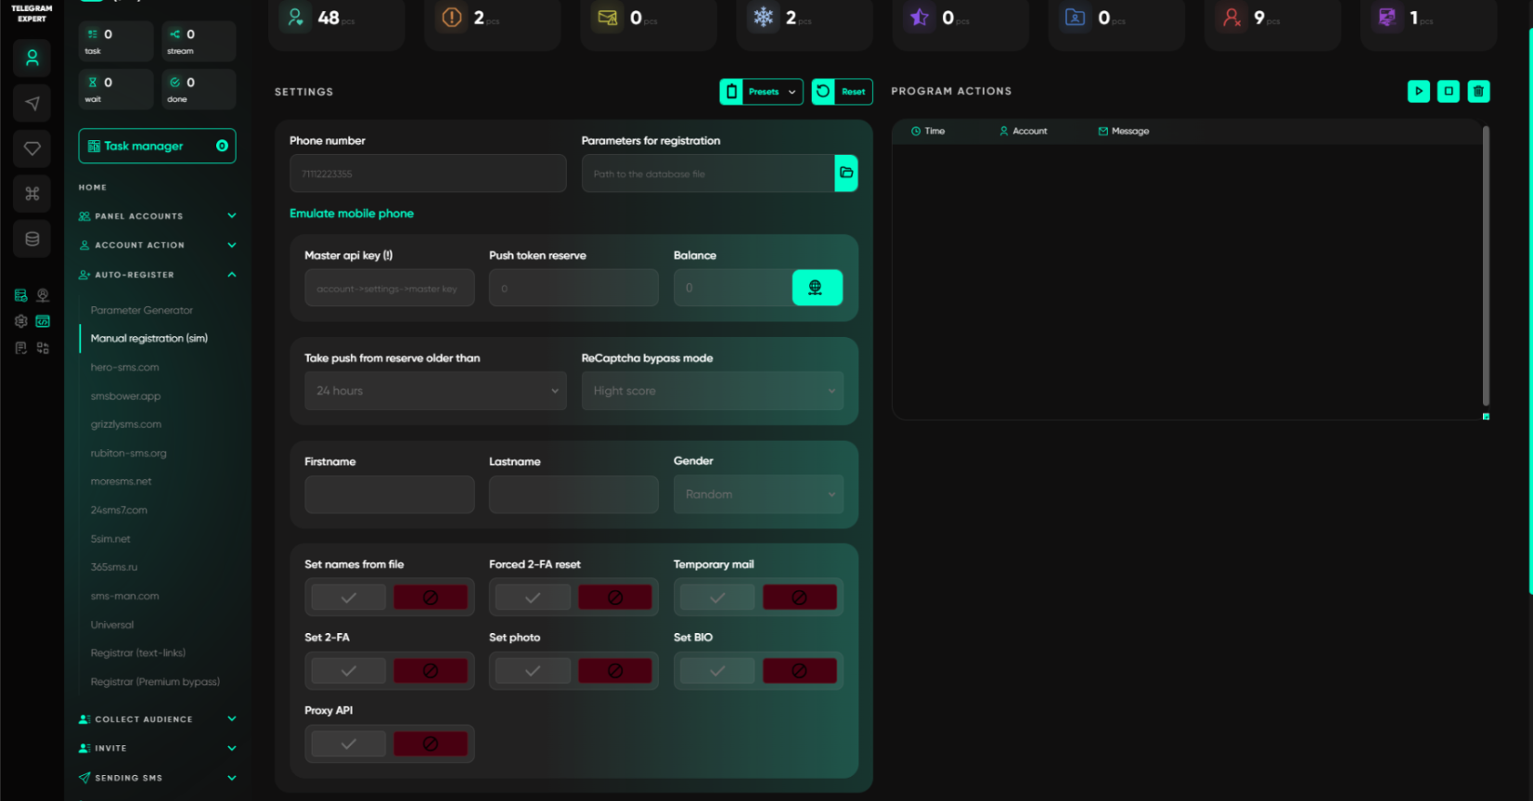Image resolution: width=1533 pixels, height=801 pixels.
Task: Select grizzlysms.com in the sidebar
Action: 126,424
